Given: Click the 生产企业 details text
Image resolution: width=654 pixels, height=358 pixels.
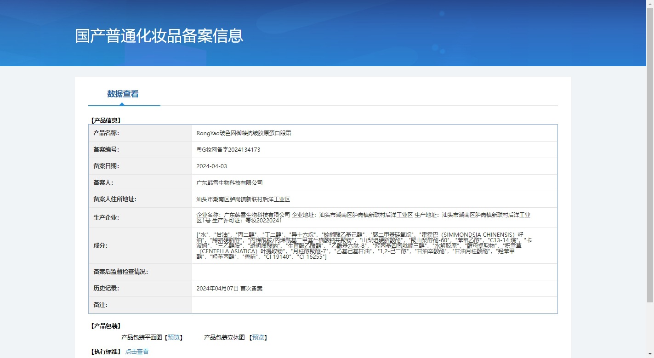Looking at the screenshot, I should click(x=363, y=217).
